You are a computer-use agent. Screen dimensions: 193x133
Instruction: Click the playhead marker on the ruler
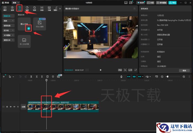pyautogui.click(x=46, y=80)
